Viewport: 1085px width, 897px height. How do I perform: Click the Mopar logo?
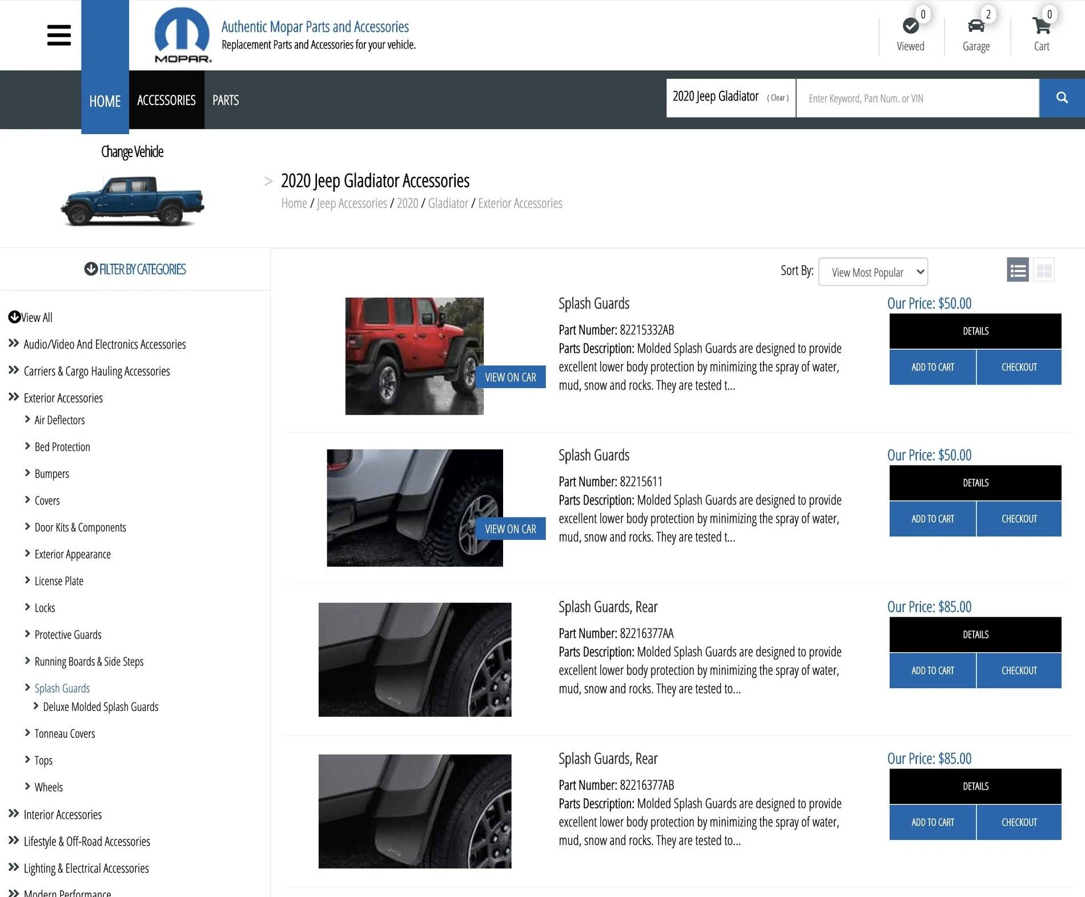pyautogui.click(x=183, y=35)
